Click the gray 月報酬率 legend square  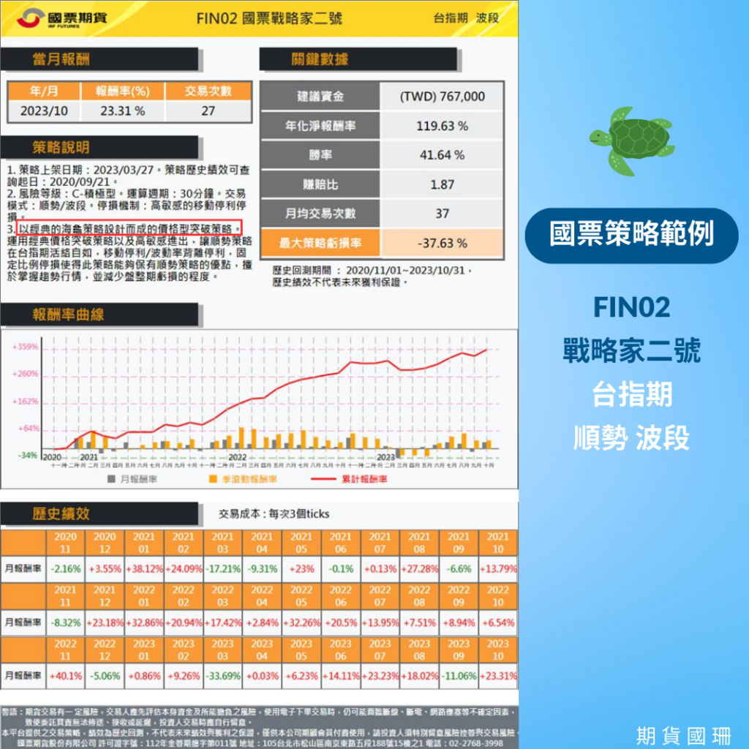[x=111, y=478]
